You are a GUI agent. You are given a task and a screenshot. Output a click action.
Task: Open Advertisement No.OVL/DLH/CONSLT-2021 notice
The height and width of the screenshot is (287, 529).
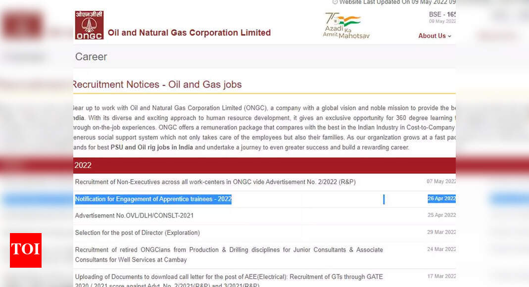pyautogui.click(x=134, y=216)
